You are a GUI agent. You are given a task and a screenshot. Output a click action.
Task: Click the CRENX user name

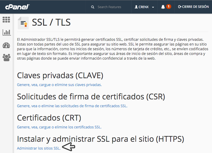pyautogui.click(x=143, y=7)
